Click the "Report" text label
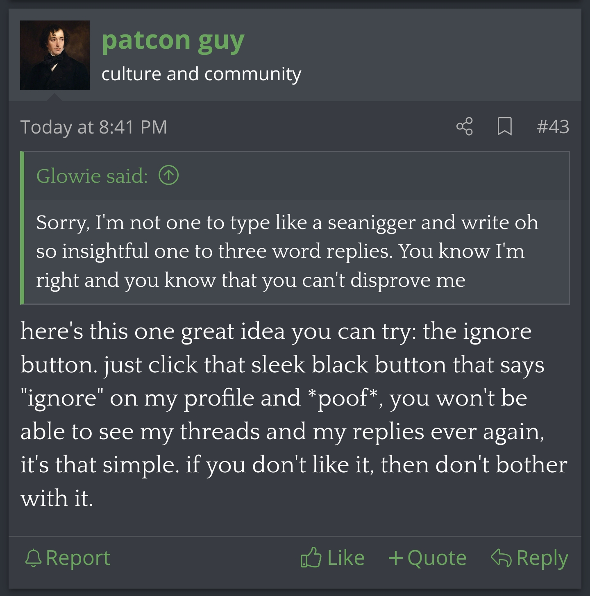Screen dimensions: 590x596 click(78, 558)
